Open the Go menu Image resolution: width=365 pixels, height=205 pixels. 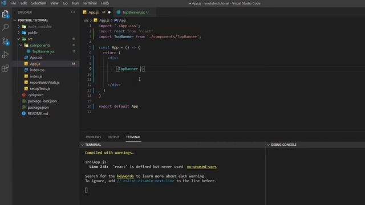tap(65, 3)
